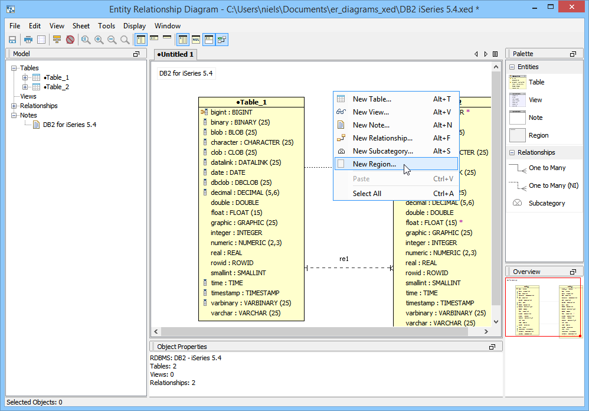
Task: Click the Print toolbar icon
Action: click(x=28, y=40)
